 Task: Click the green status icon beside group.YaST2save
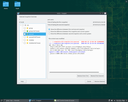pos(27,31)
